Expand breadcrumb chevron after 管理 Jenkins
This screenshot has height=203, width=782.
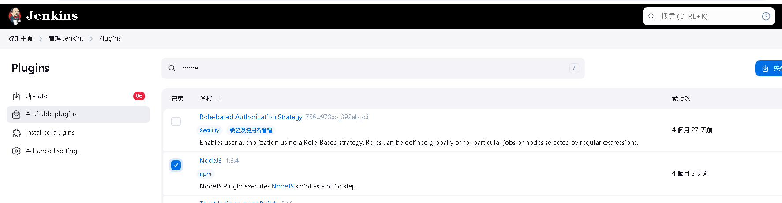(91, 39)
